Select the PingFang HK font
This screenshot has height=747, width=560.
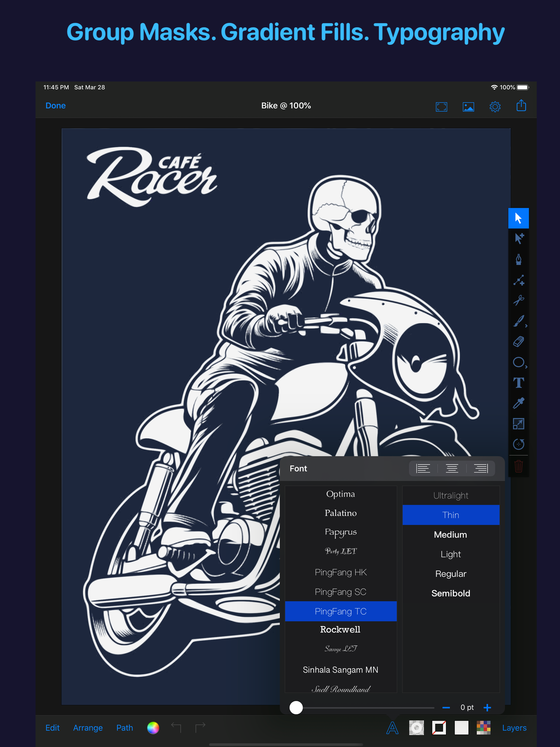(x=340, y=572)
